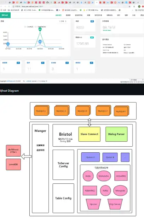The height and width of the screenshot is (220, 144).
Task: Click the small button above the footer timestamp
Action: (x=136, y=80)
